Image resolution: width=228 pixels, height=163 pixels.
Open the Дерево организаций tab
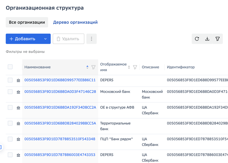coord(75,22)
